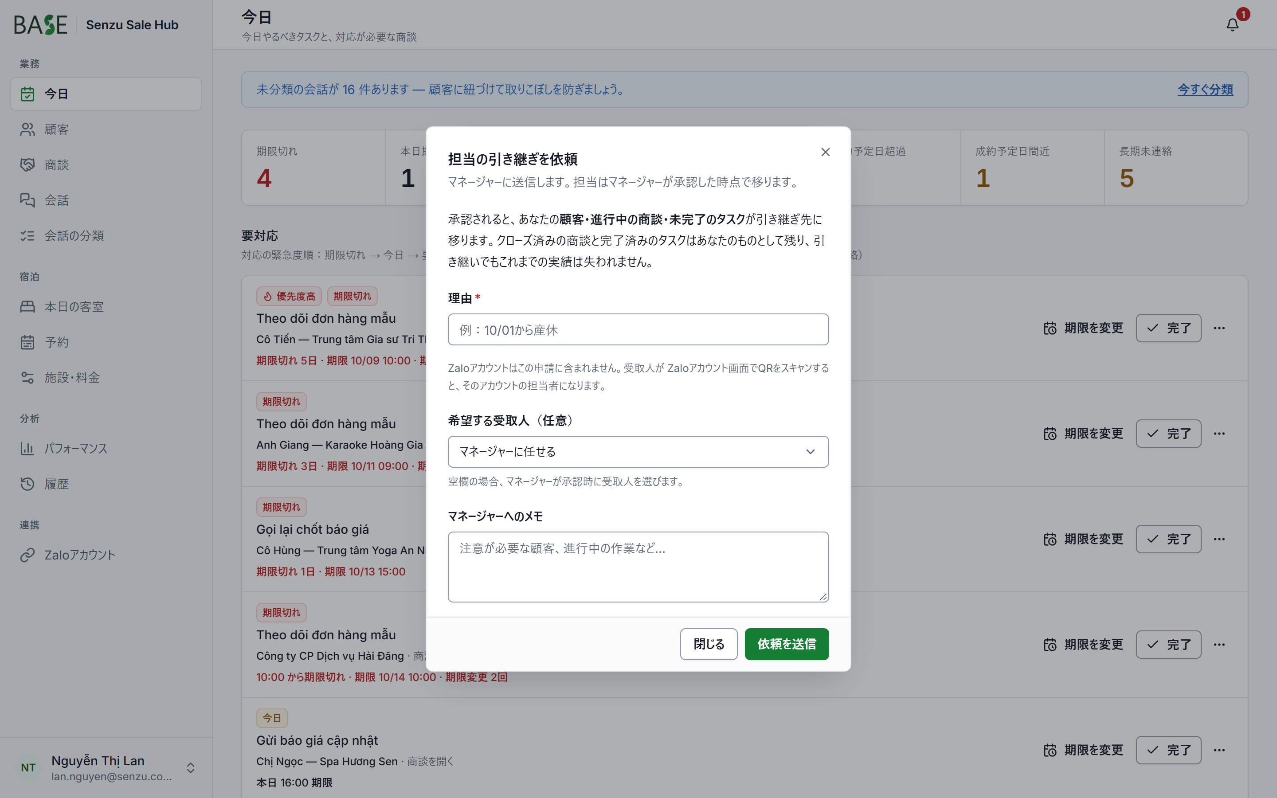Click the NT user avatar
Viewport: 1277px width, 798px height.
tap(28, 767)
